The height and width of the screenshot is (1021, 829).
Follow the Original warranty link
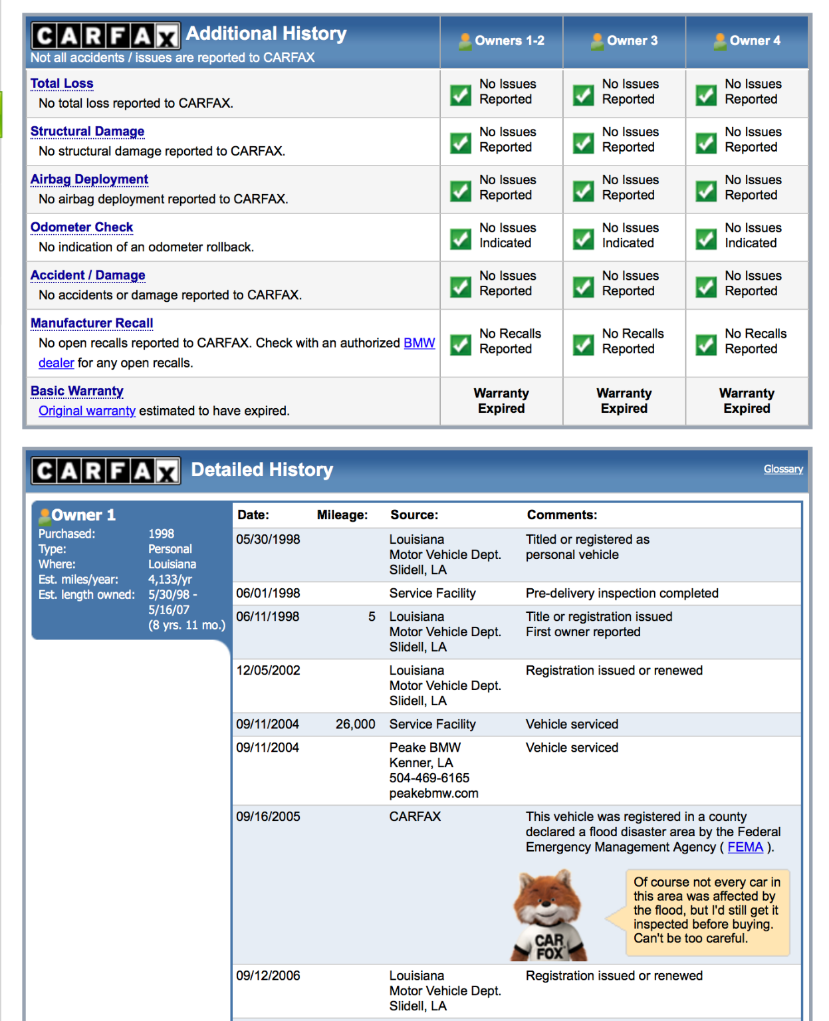[87, 411]
